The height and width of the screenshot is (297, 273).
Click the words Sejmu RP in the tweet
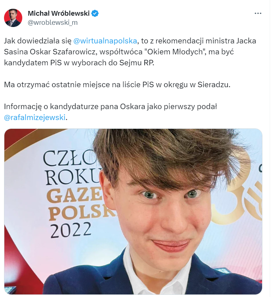[136, 63]
